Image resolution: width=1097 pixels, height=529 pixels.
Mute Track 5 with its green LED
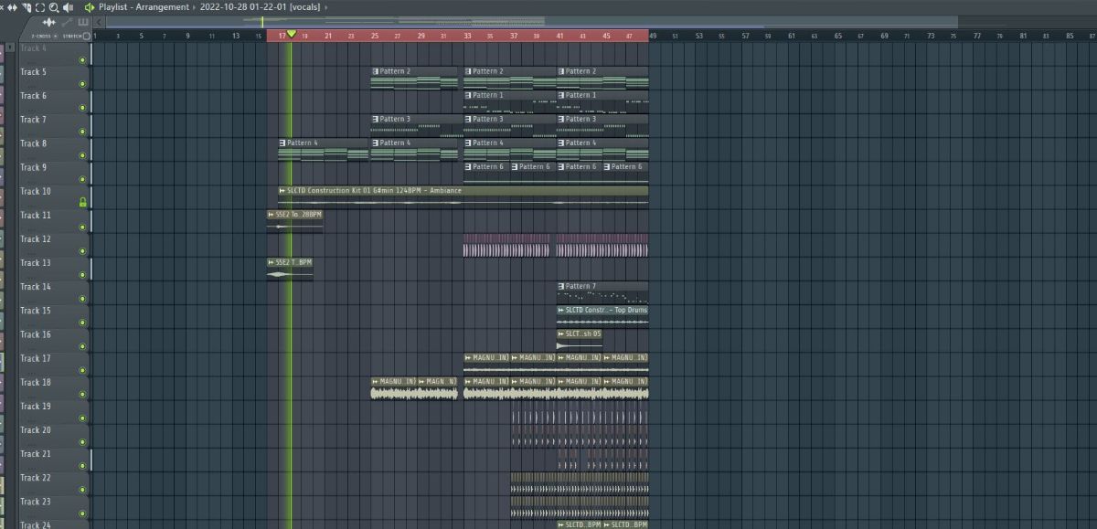82,84
